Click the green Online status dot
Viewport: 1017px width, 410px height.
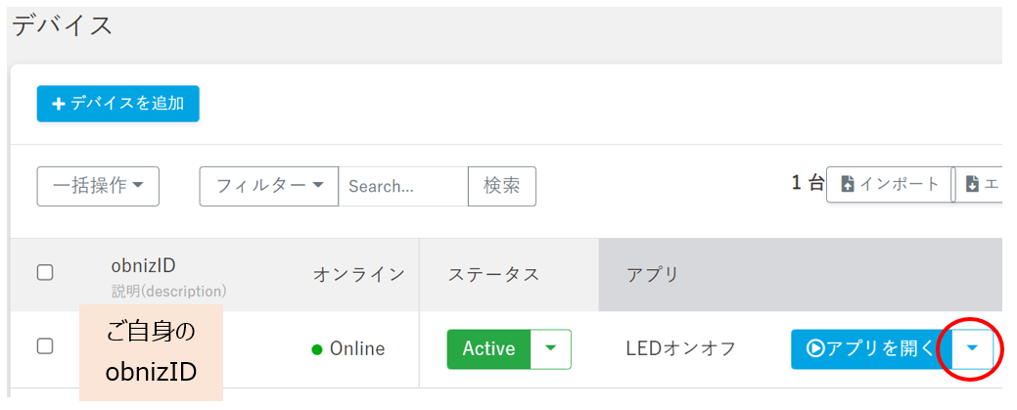pos(317,349)
